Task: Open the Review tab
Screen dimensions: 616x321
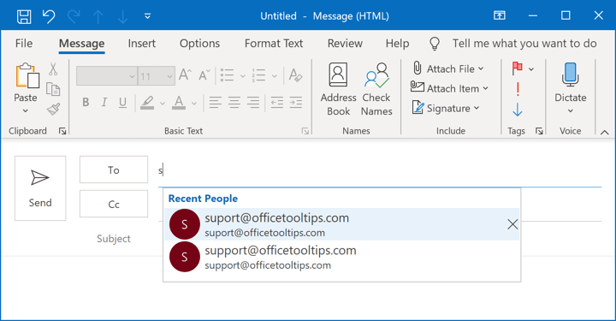Action: point(345,43)
